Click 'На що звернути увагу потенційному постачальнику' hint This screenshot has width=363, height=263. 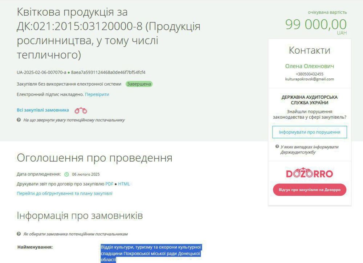click(x=74, y=120)
